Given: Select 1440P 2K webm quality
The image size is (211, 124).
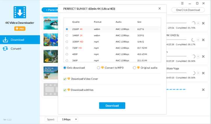Looking at the screenshot, I should pos(67,35).
